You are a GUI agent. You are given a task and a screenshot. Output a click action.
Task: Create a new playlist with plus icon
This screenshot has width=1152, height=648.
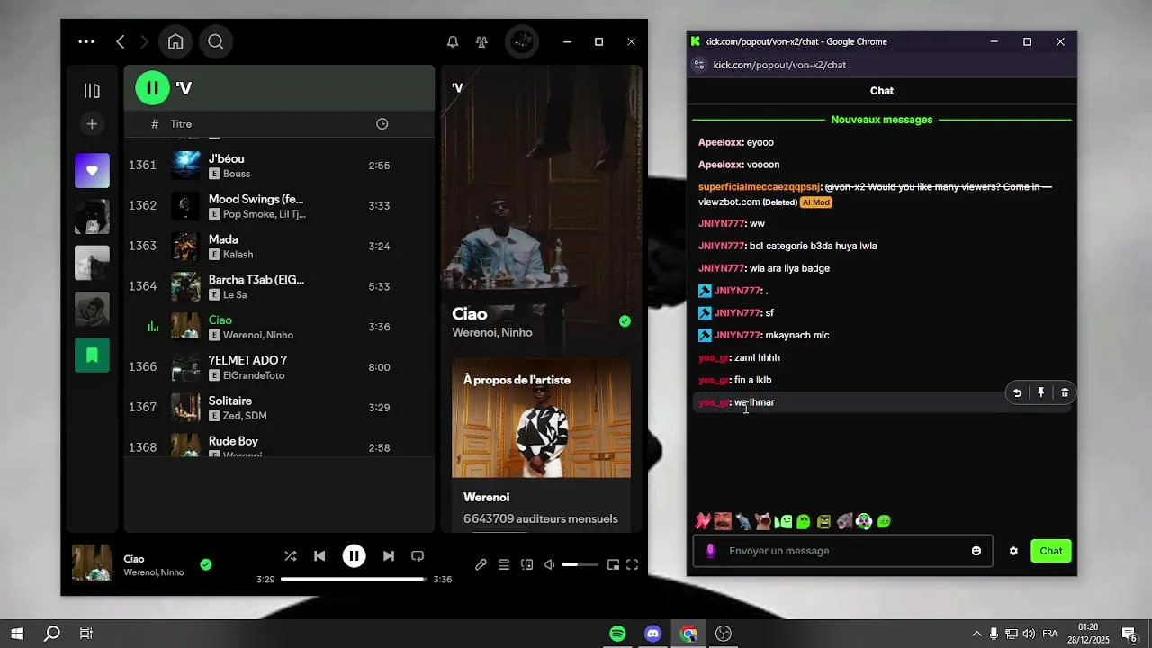[92, 123]
